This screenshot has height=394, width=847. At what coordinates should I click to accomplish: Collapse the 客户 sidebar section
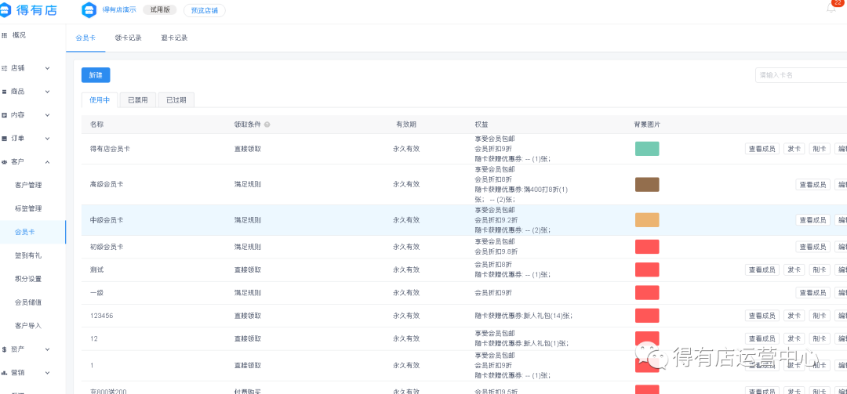47,162
